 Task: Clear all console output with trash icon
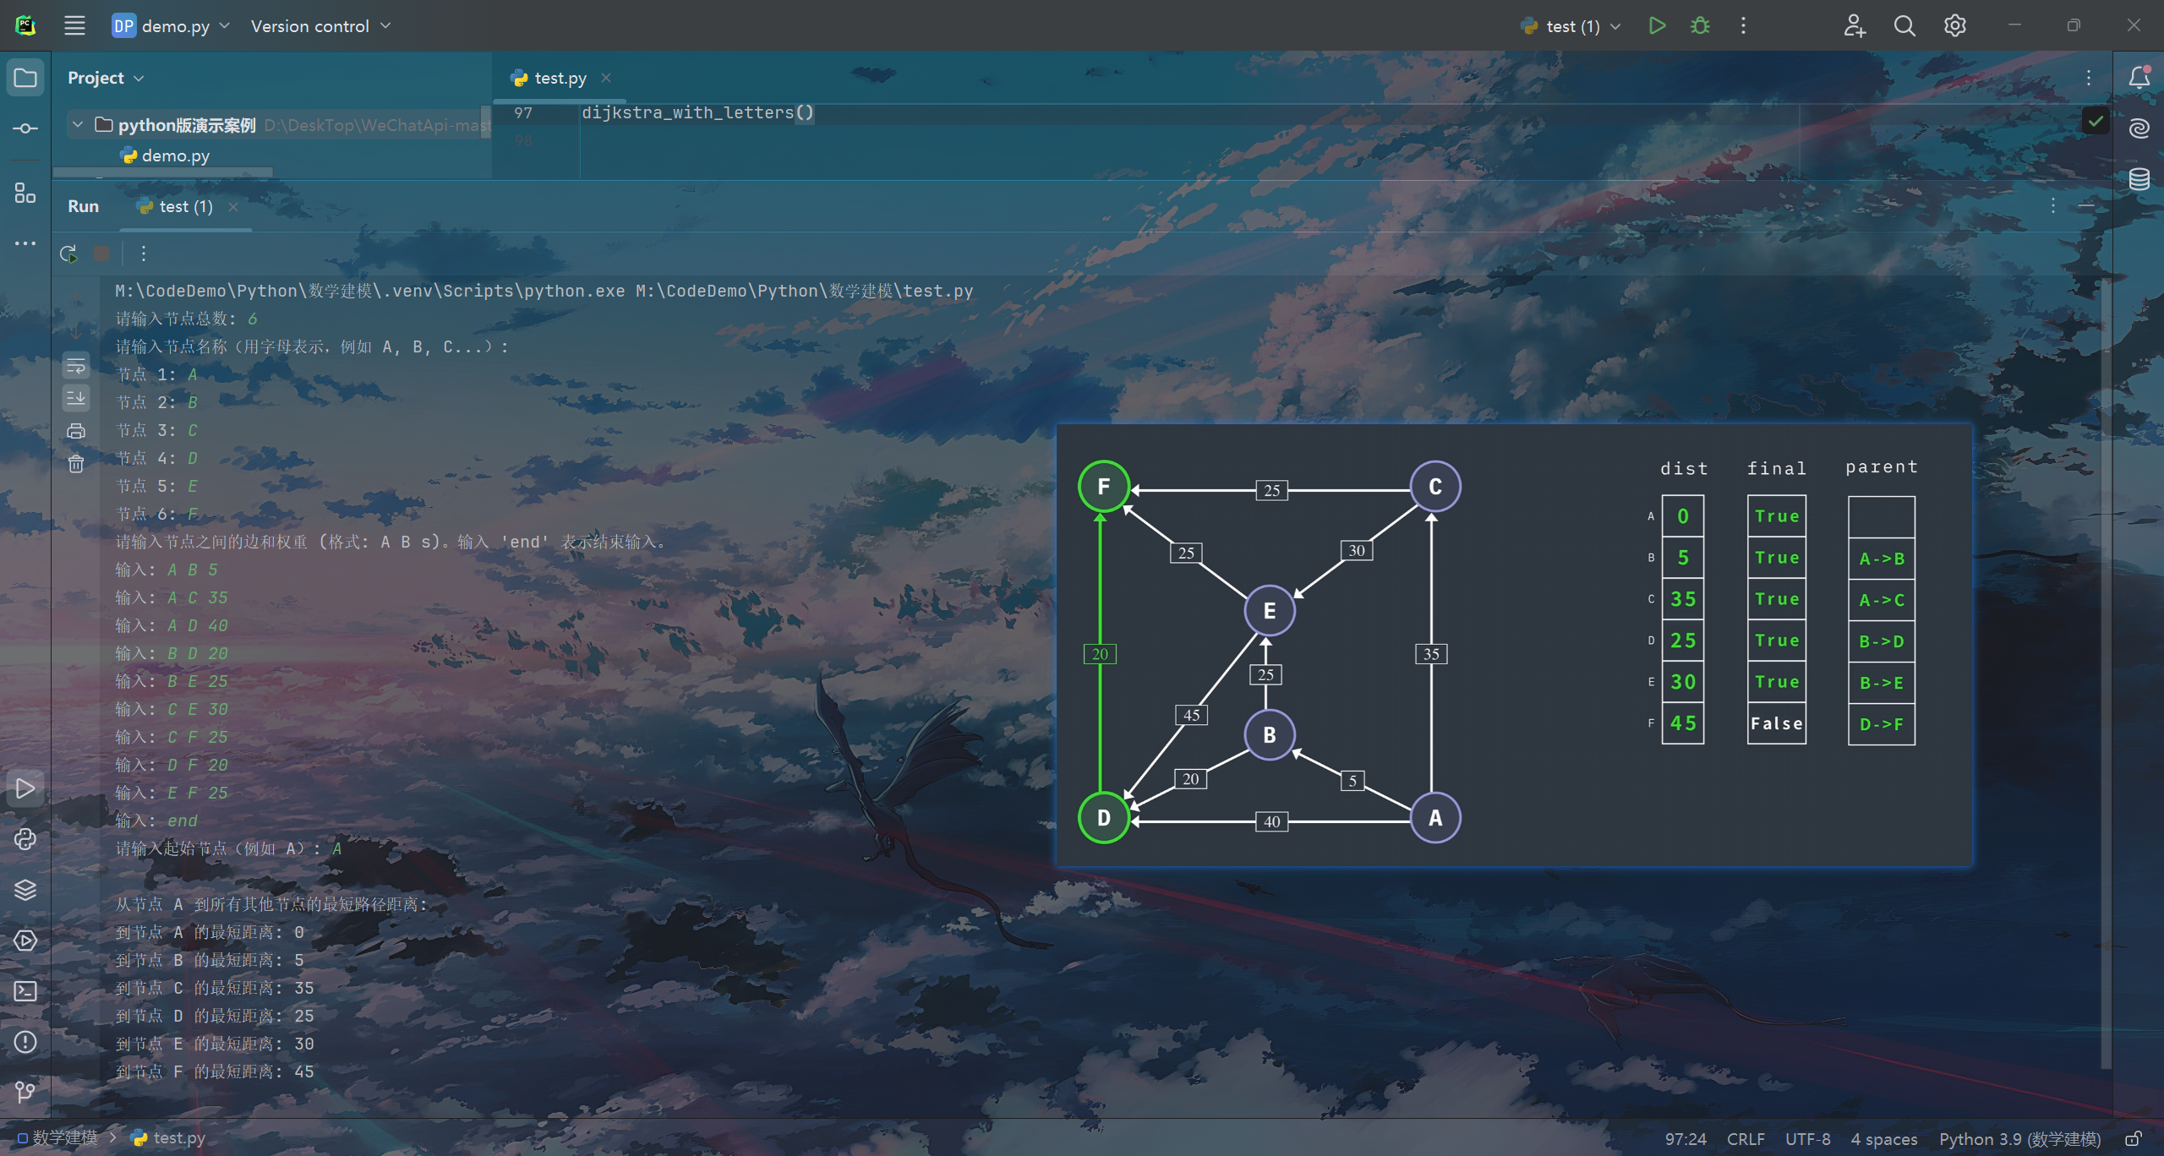(x=76, y=463)
